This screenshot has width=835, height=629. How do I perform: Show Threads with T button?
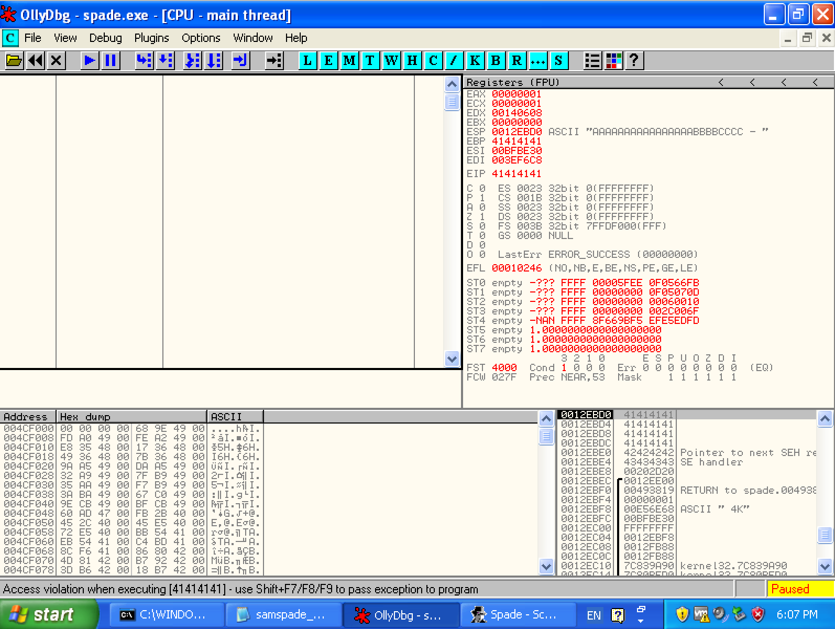click(x=370, y=61)
